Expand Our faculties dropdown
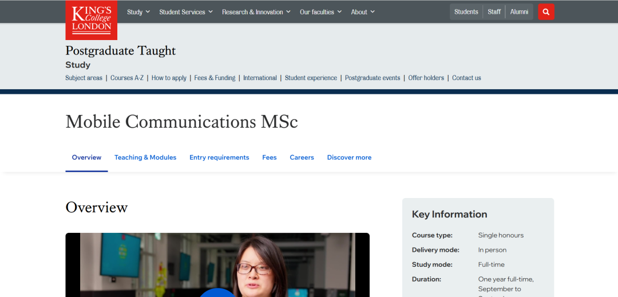This screenshot has width=618, height=297. pyautogui.click(x=321, y=12)
